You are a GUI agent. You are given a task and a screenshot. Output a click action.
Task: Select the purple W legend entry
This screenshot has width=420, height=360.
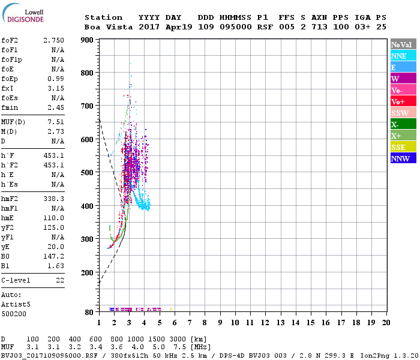[403, 79]
